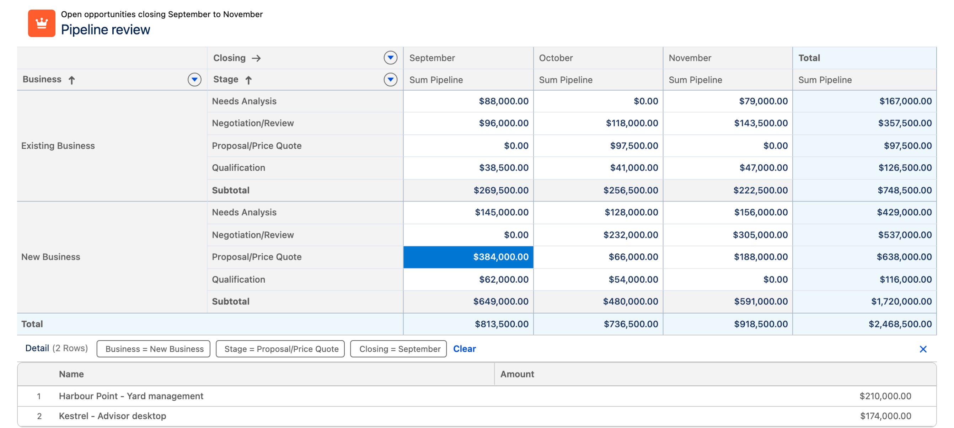Viewport: 954px width, 428px height.
Task: Click the Pipeline review title
Action: click(x=106, y=30)
